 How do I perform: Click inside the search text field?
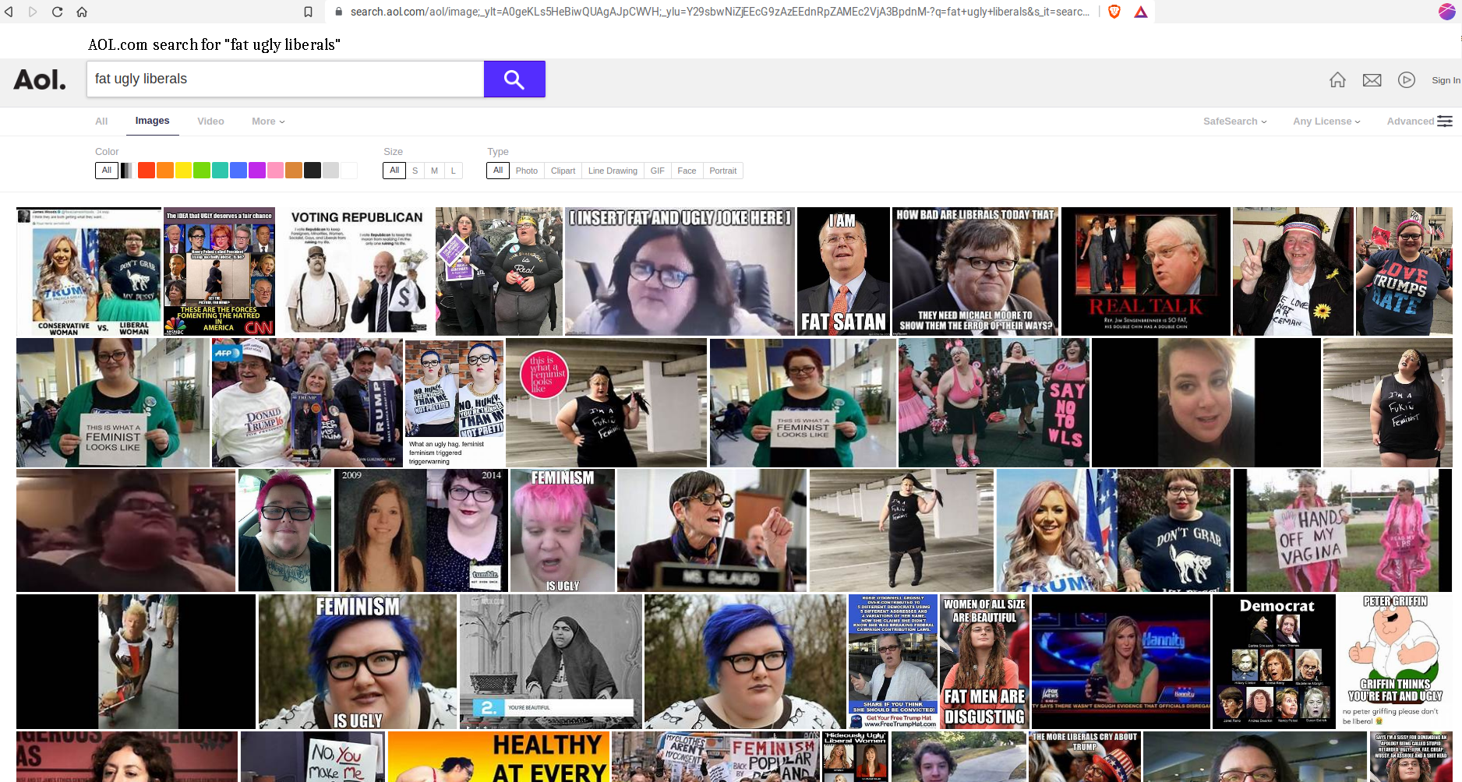click(x=284, y=79)
